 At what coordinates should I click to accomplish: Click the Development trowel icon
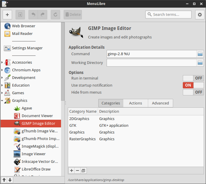tap(7, 78)
